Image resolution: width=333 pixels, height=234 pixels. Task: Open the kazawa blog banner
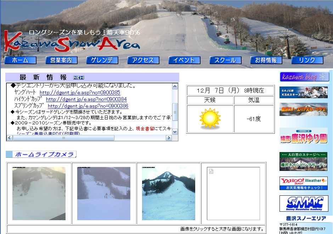305,77
